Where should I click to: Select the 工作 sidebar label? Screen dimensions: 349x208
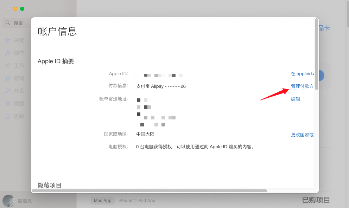(19, 66)
